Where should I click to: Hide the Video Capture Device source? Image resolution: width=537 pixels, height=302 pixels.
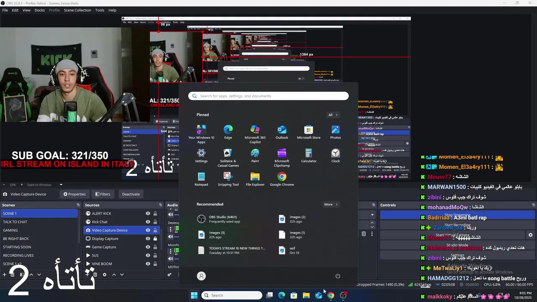tap(148, 230)
